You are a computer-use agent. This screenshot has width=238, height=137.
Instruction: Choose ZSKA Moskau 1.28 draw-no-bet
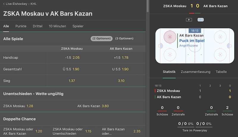[x=18, y=106]
